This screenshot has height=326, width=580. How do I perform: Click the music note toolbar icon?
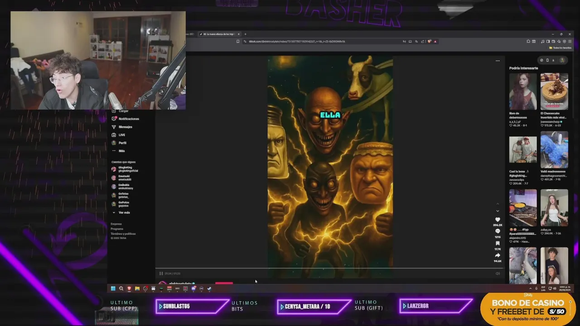(x=542, y=42)
